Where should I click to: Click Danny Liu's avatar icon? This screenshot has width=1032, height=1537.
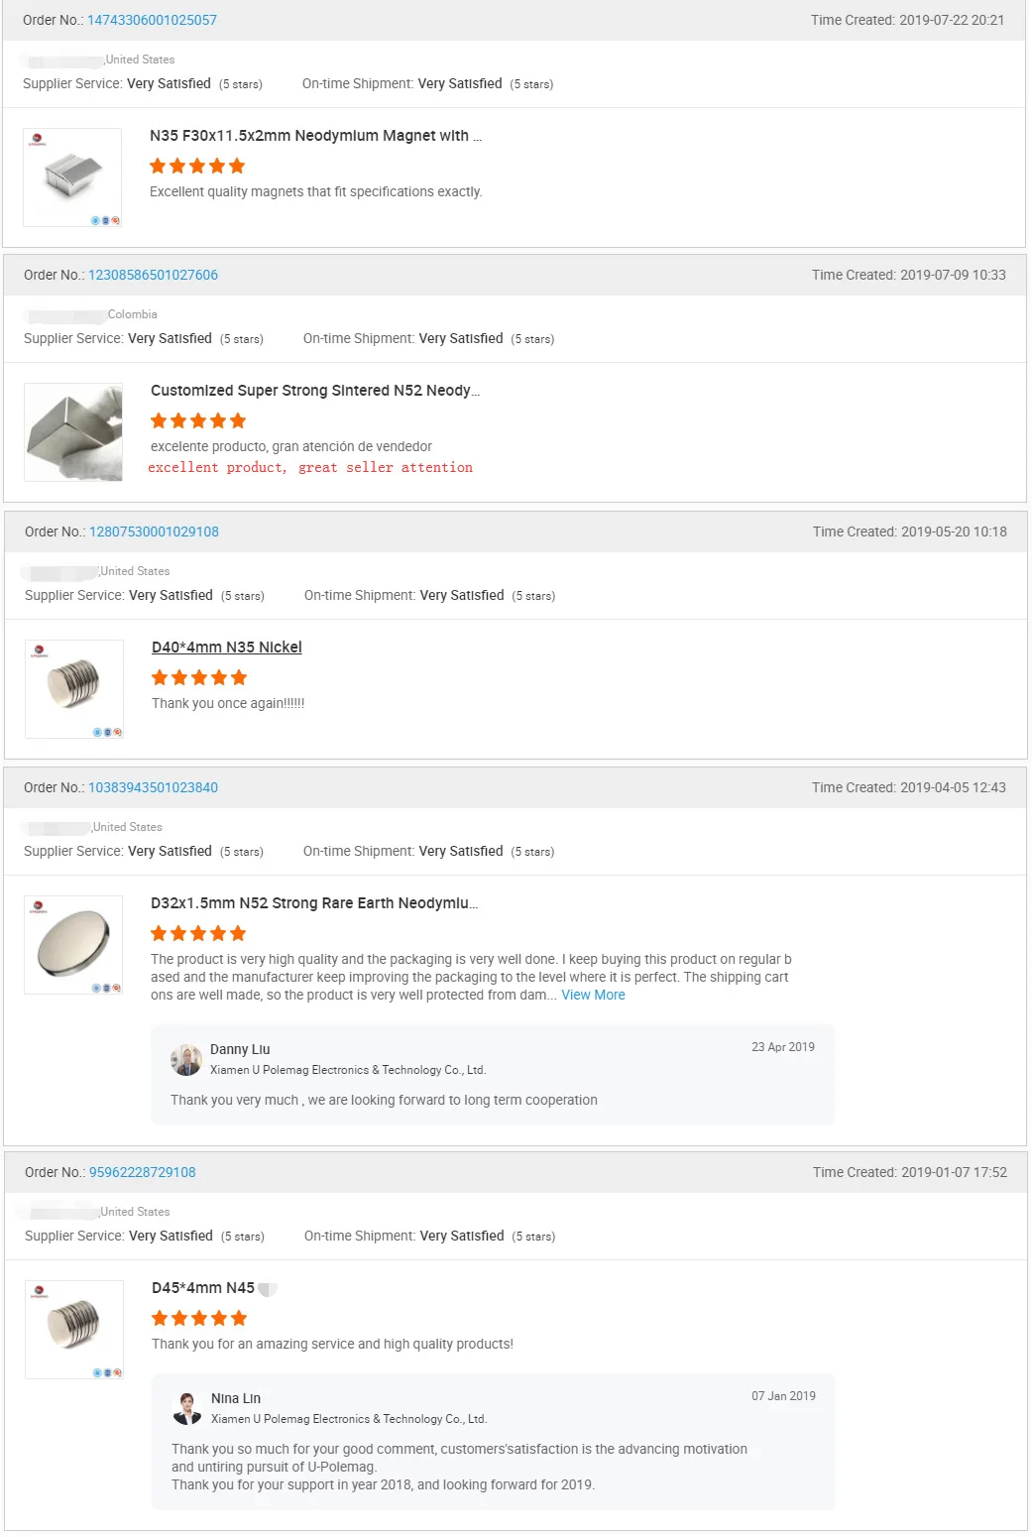[186, 1059]
